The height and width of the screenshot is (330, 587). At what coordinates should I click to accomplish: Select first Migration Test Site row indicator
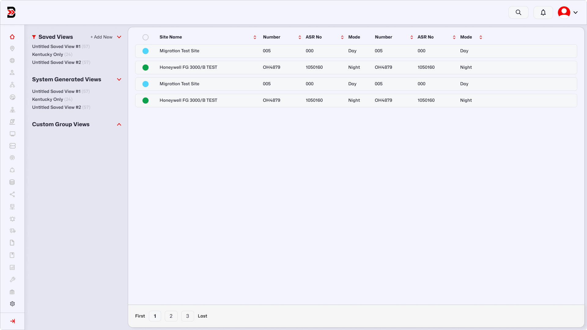(x=146, y=51)
